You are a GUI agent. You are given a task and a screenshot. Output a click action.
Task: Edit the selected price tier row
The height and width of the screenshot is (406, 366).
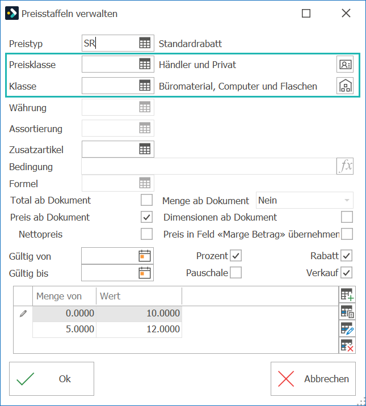click(x=347, y=328)
